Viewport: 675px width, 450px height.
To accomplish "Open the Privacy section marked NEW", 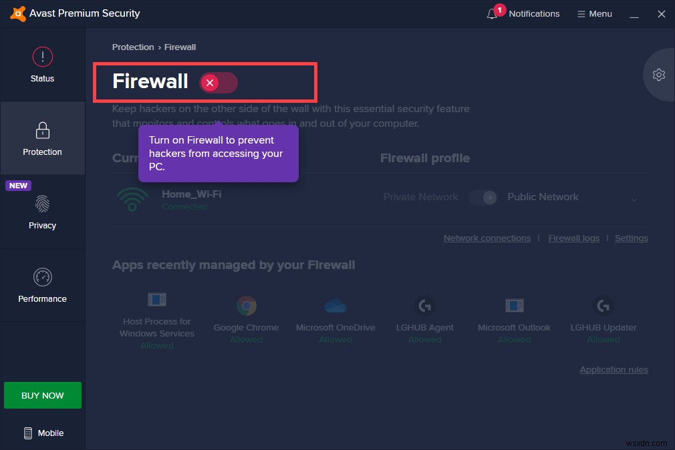I will pos(42,212).
